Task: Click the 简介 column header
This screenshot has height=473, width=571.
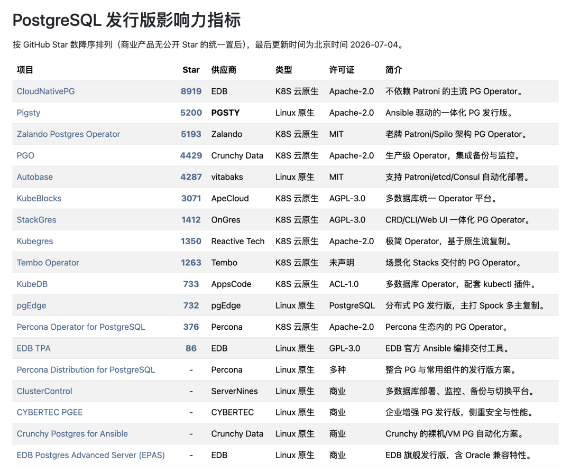Action: pos(394,70)
